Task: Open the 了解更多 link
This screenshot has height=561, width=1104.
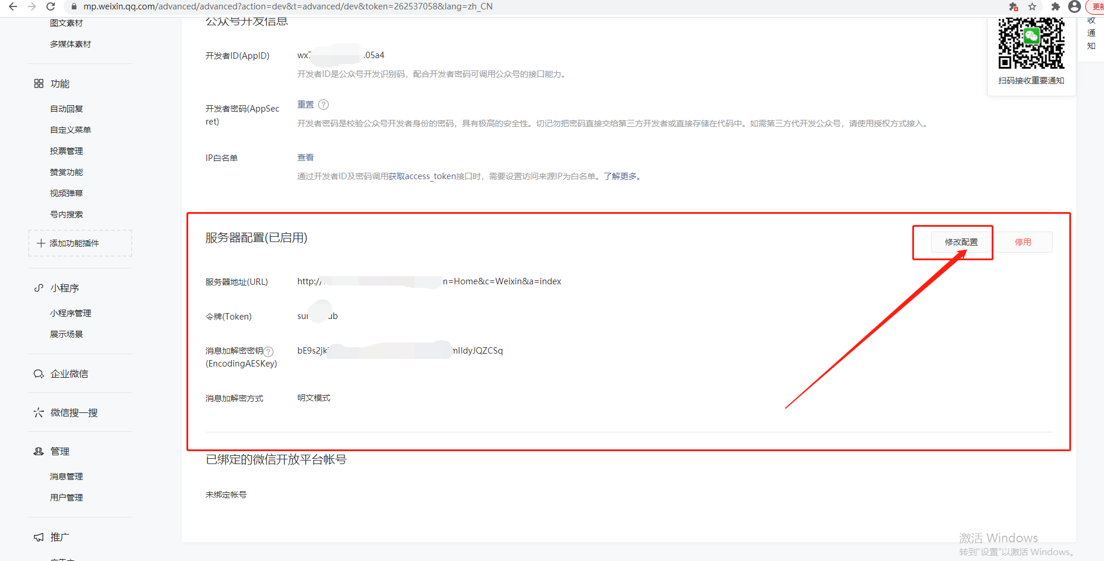Action: pos(621,176)
